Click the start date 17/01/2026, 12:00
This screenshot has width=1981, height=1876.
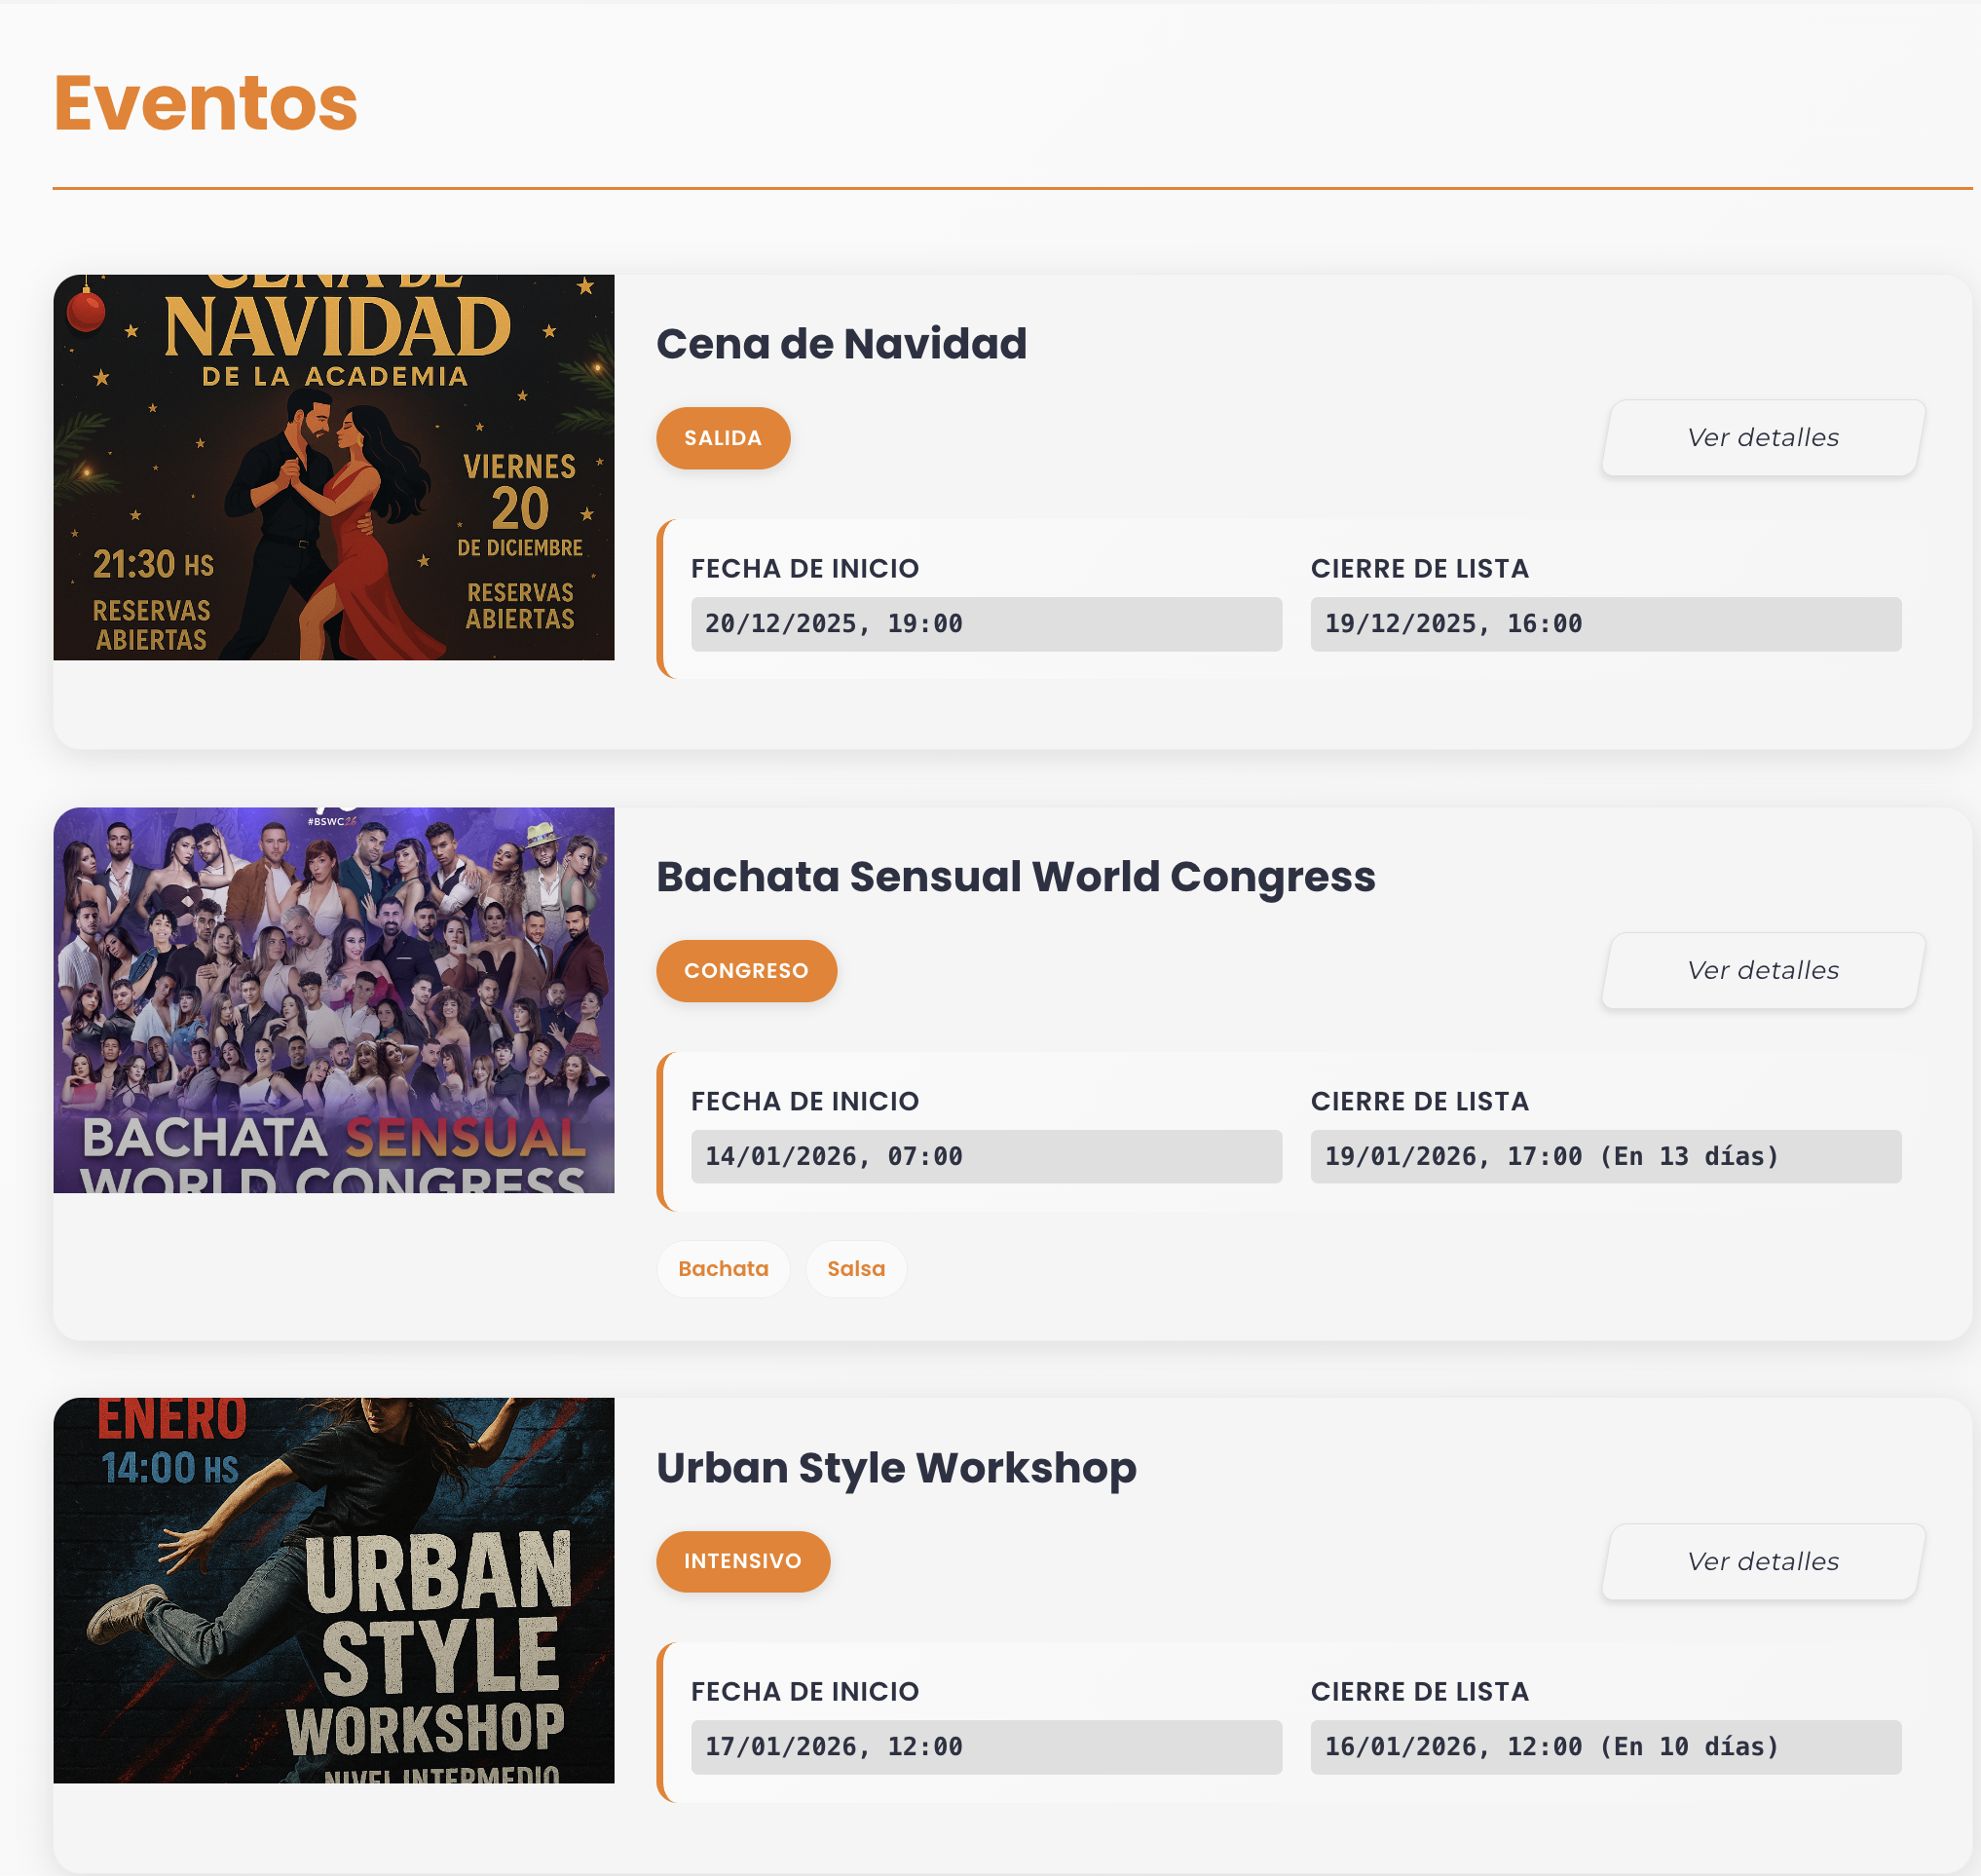[x=986, y=1747]
